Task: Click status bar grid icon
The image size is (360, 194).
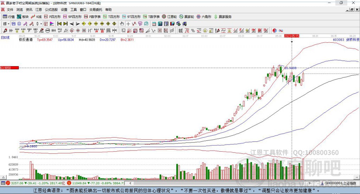Action: 3,183
